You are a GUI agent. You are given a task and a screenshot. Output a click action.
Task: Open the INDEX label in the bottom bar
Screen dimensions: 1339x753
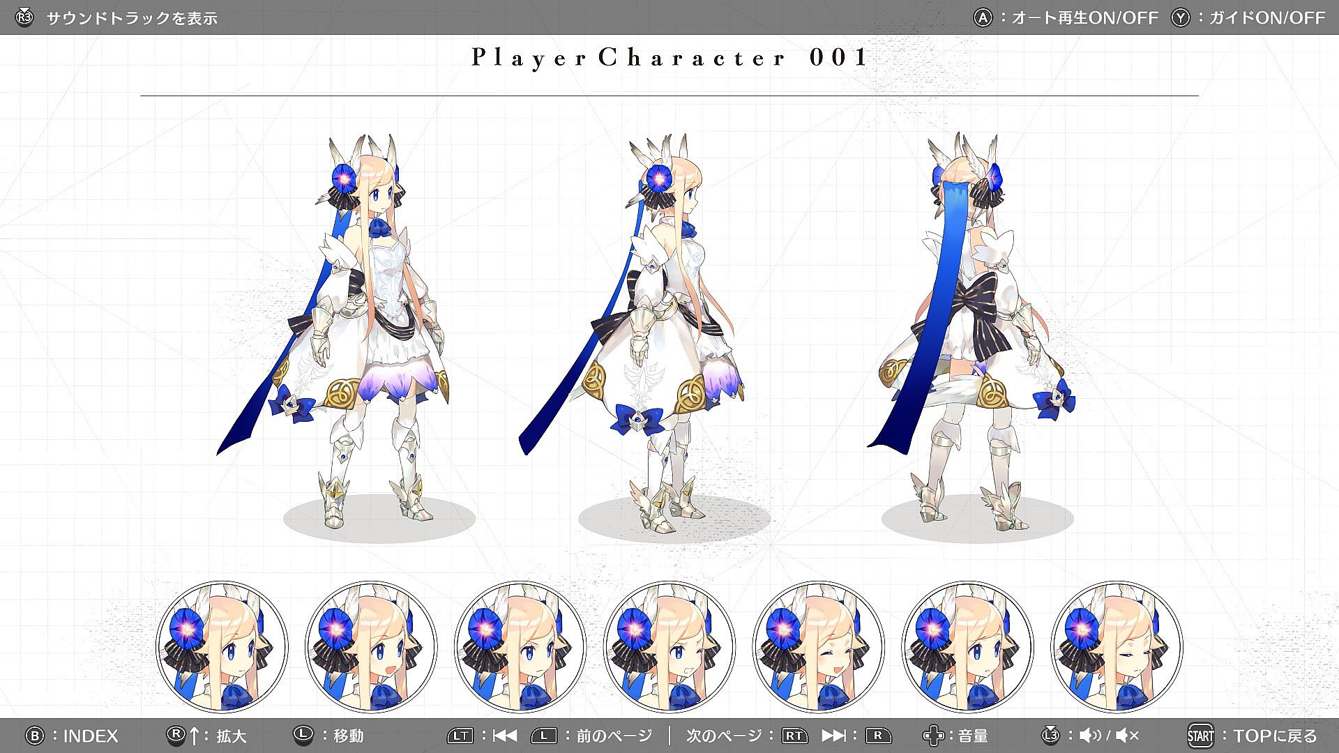[90, 736]
